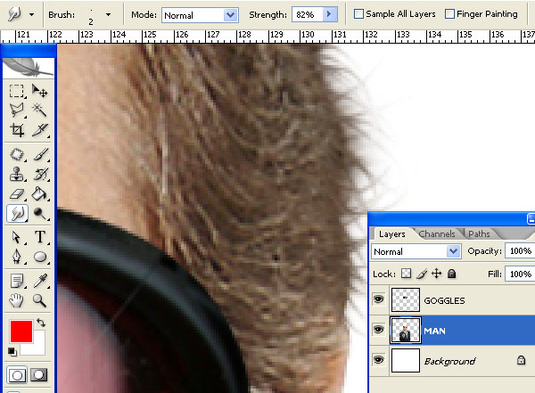
Task: Hide the Background layer
Action: tap(378, 360)
